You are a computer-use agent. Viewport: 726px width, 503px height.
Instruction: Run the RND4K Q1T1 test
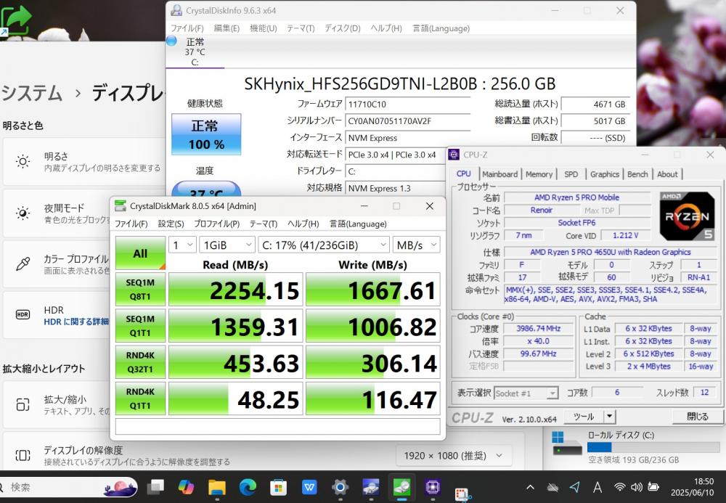(x=140, y=398)
